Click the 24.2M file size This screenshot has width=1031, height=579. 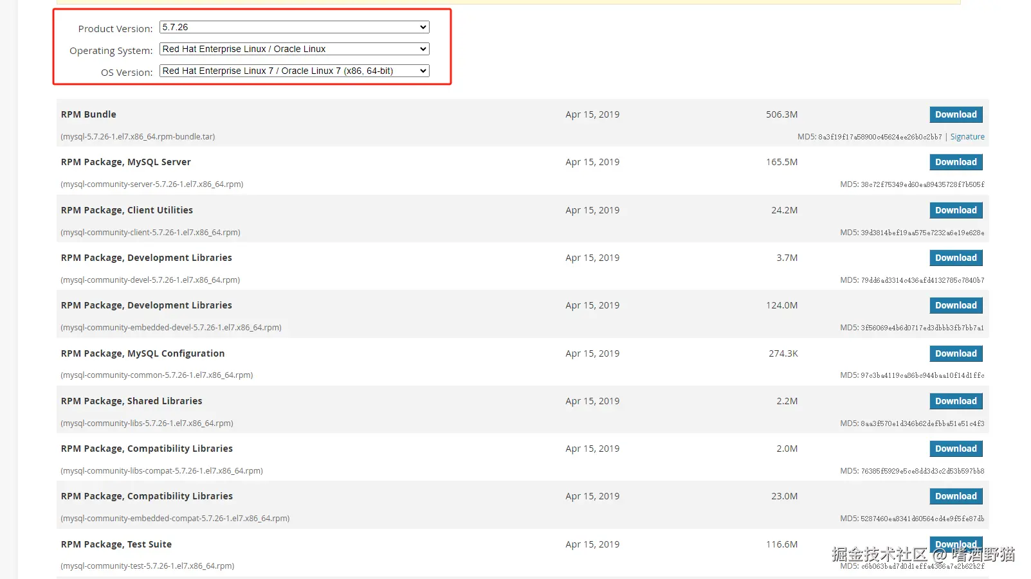(x=785, y=210)
